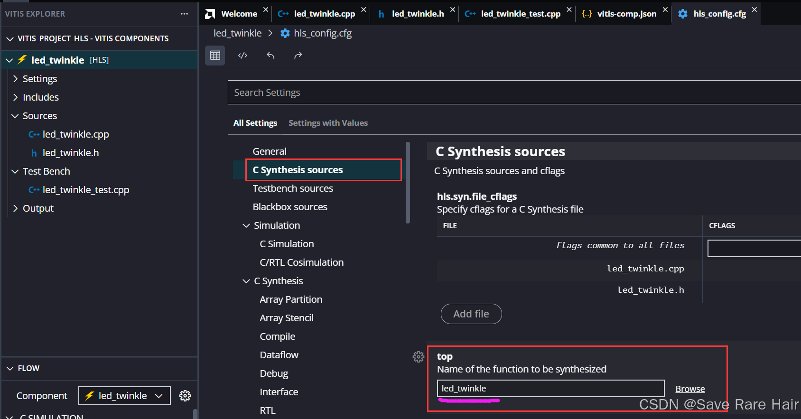
Task: Collapse the led_twinkle HLS component node
Action: pyautogui.click(x=9, y=60)
